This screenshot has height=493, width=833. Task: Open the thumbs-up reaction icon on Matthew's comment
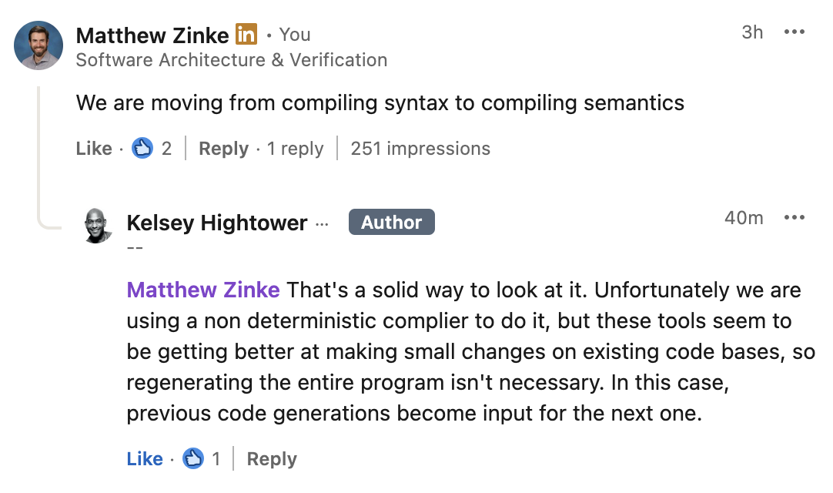tap(142, 148)
